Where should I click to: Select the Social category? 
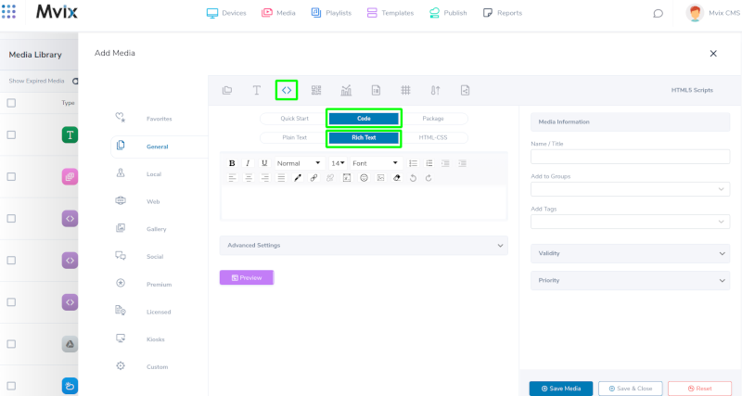155,257
